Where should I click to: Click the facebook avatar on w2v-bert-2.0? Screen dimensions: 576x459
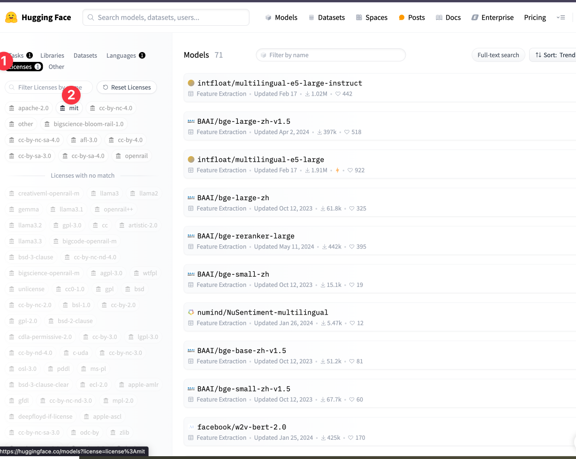pyautogui.click(x=191, y=427)
